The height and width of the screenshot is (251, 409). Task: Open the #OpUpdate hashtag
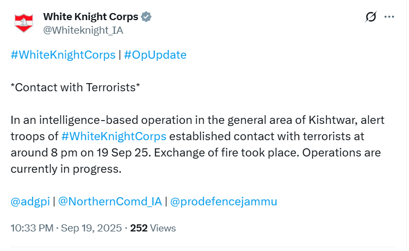pyautogui.click(x=155, y=55)
